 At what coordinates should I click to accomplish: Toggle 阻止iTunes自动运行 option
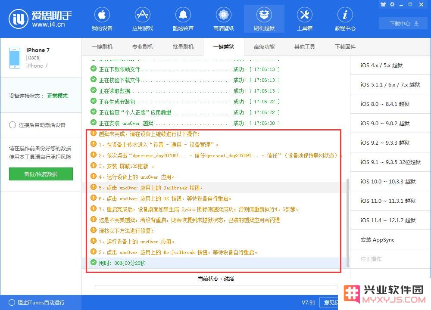[x=12, y=302]
